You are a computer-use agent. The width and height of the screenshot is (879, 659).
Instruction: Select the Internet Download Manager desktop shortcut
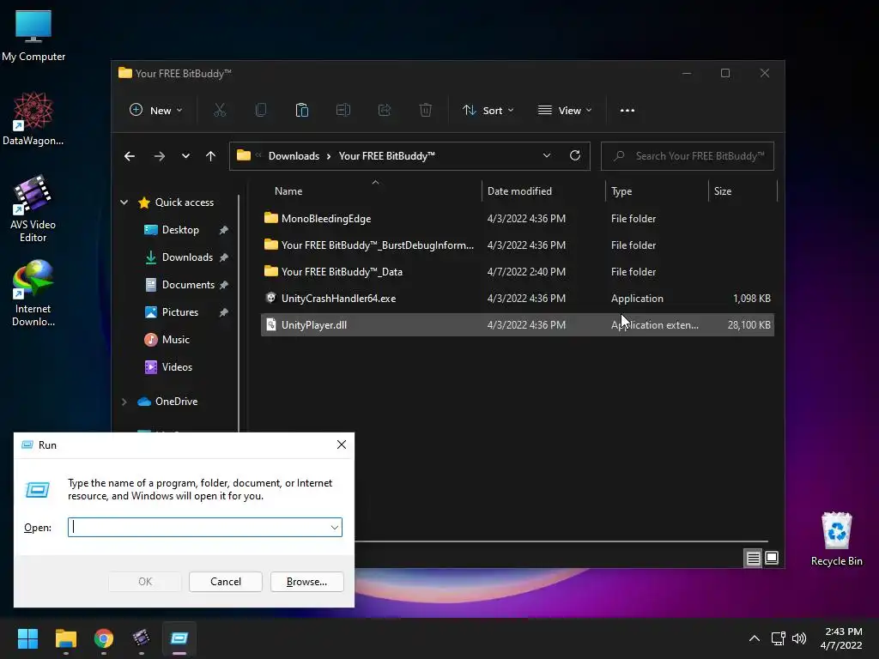point(33,293)
